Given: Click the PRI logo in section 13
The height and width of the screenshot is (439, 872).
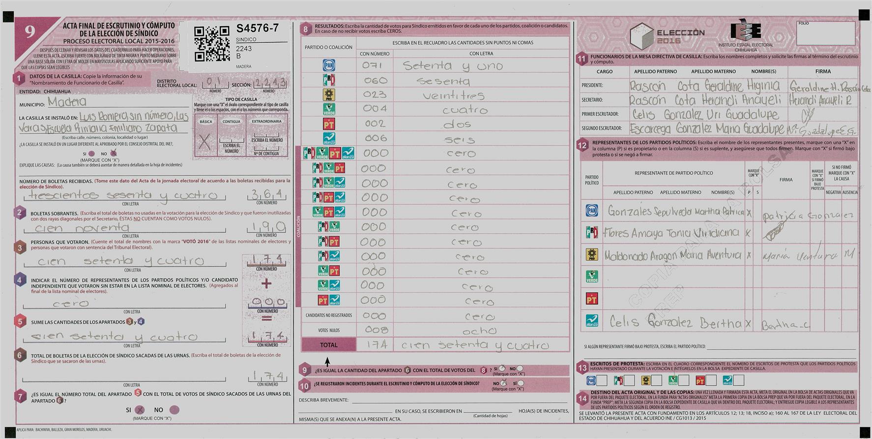Looking at the screenshot, I should pos(618,381).
